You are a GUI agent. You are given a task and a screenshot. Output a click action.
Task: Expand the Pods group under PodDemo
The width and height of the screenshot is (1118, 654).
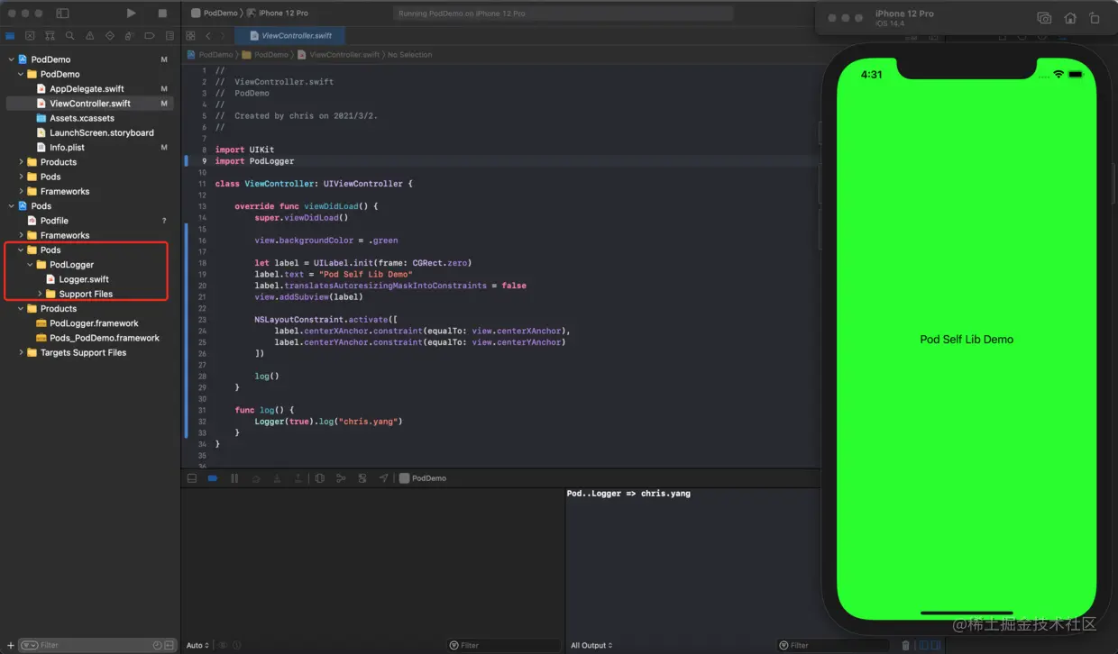(21, 177)
